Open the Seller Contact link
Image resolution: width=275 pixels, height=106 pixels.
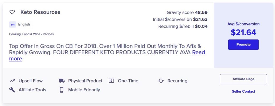click(243, 91)
